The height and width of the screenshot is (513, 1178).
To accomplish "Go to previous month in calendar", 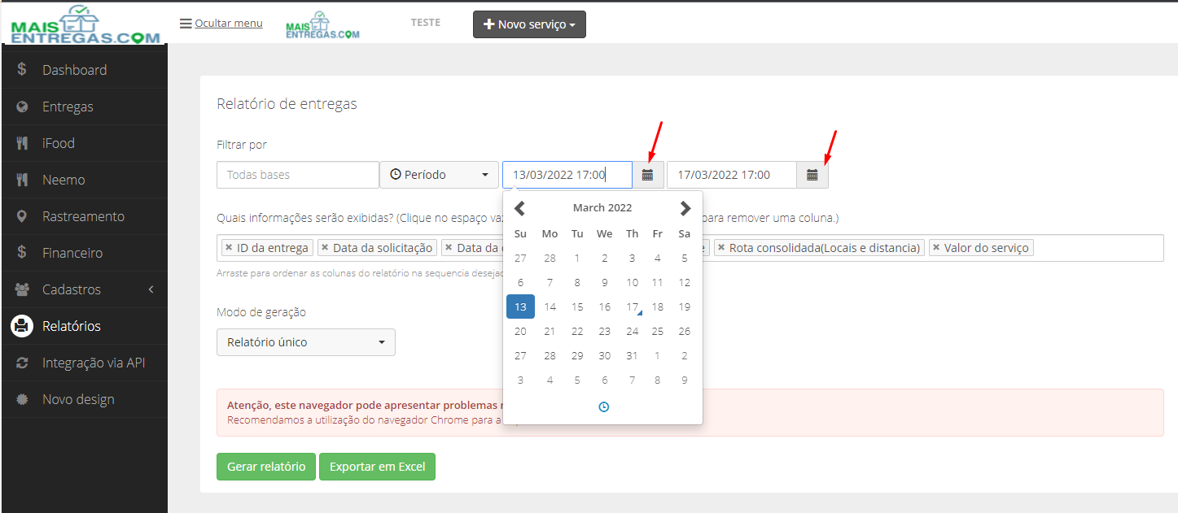I will [x=520, y=208].
